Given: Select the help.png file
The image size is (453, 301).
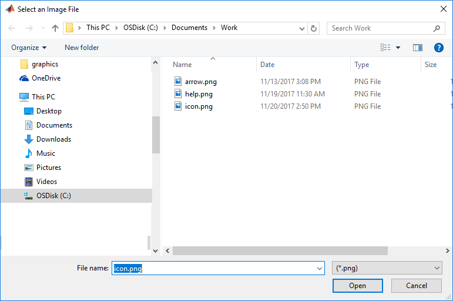Looking at the screenshot, I should [x=199, y=94].
